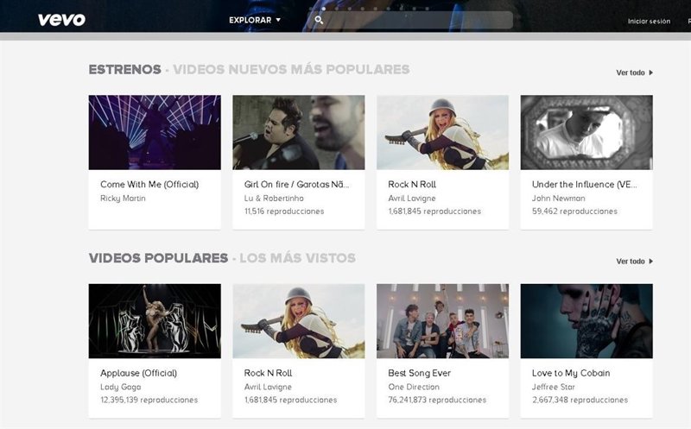
Task: Open the Explorar dropdown menu
Action: click(255, 20)
